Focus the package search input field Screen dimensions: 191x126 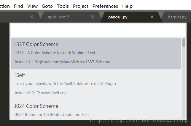coord(98,30)
